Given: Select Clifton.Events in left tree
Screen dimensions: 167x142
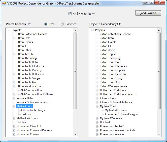Looking at the screenshot, I should [25, 42].
